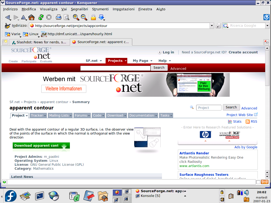
Task: Open Varie bookmarks folder dropdown
Action: point(13,34)
